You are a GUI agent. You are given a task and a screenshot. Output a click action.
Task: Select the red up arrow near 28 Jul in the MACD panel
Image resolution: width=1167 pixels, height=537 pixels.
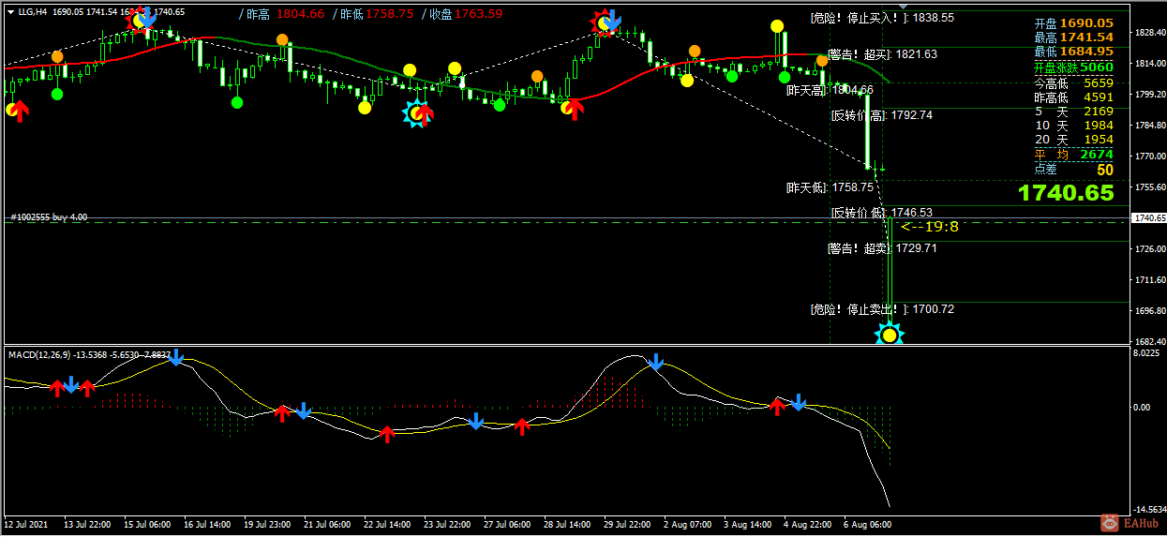pyautogui.click(x=522, y=426)
